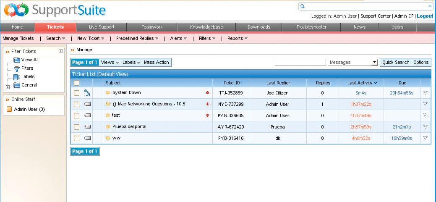The image size is (436, 202).
Task: Click the Labels icon in sidebar
Action: 17,76
